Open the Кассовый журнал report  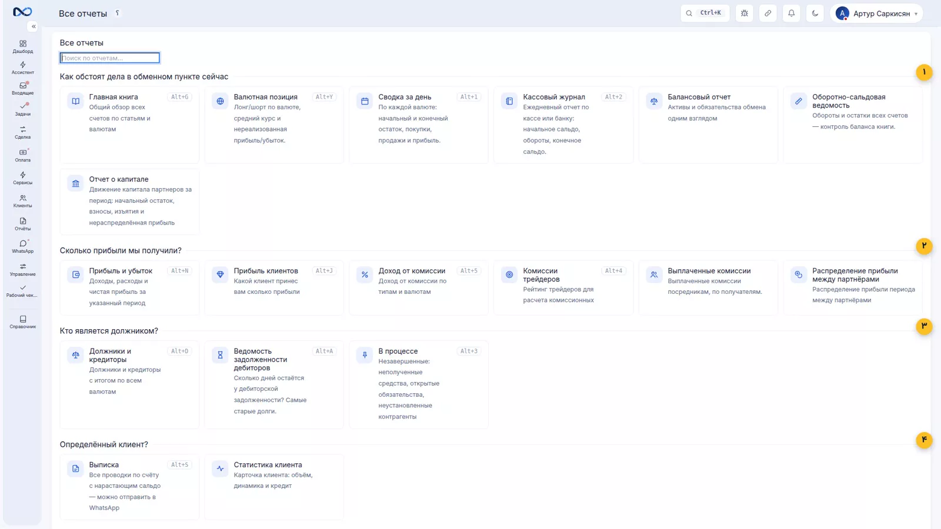[563, 125]
